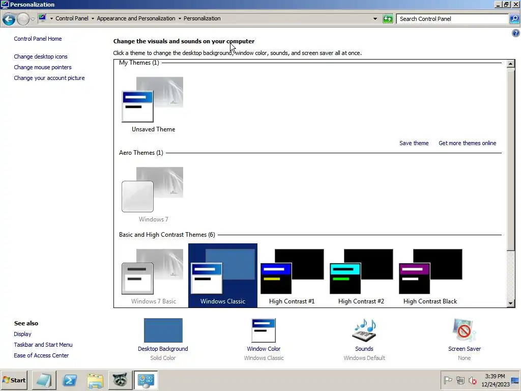Viewport: 521px width, 391px height.
Task: Open Ease of Access Center link
Action: (41, 355)
